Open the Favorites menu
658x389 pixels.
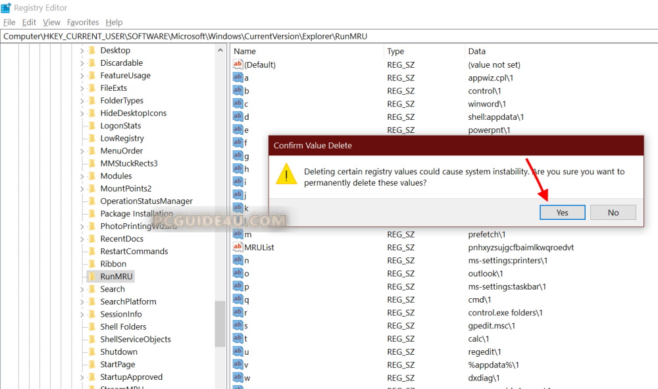(x=83, y=22)
